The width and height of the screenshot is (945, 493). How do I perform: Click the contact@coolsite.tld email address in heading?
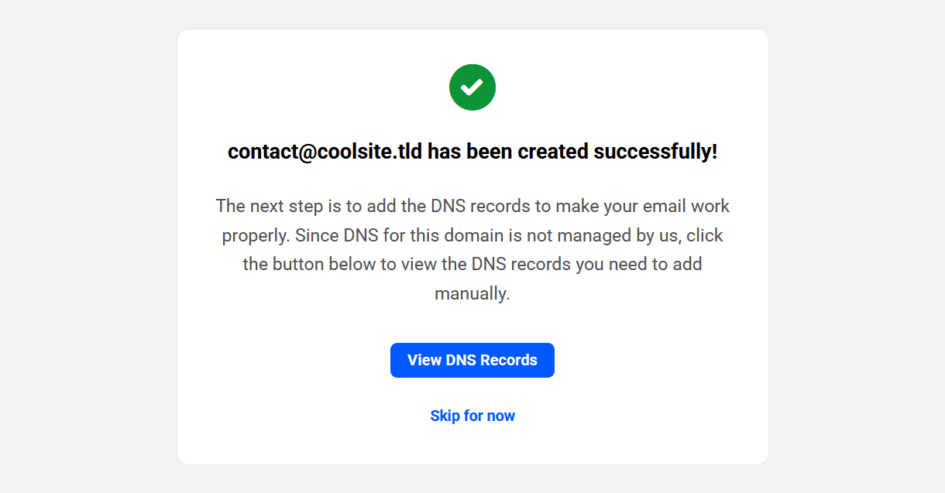[325, 152]
